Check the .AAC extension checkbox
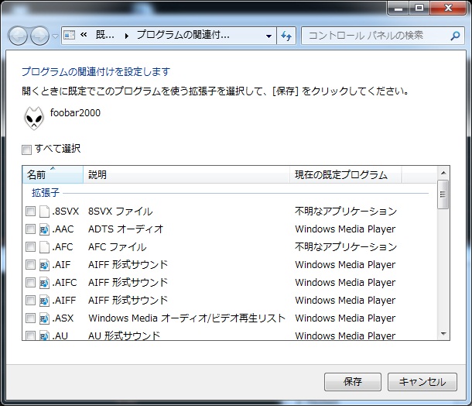The image size is (472, 406). coord(30,229)
